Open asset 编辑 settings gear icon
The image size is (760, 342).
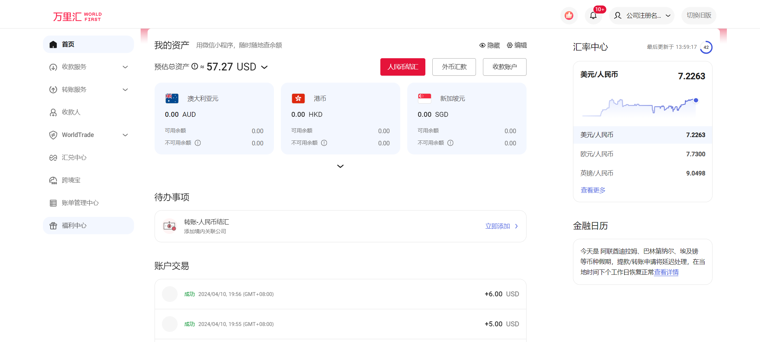point(509,45)
